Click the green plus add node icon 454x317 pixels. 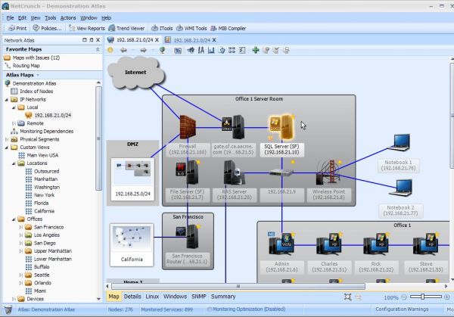[256, 50]
